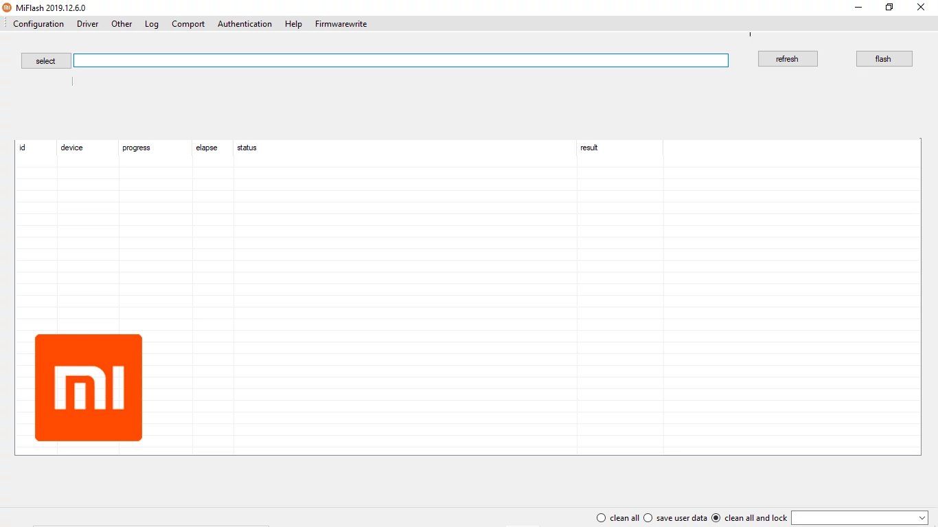This screenshot has width=938, height=527.
Task: Click the status column header
Action: coord(405,148)
